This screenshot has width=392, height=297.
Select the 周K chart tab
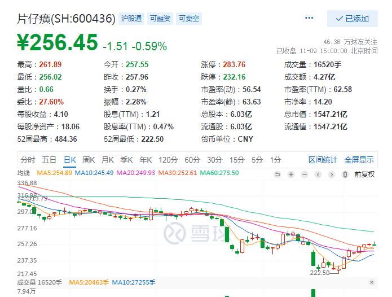tap(89, 160)
